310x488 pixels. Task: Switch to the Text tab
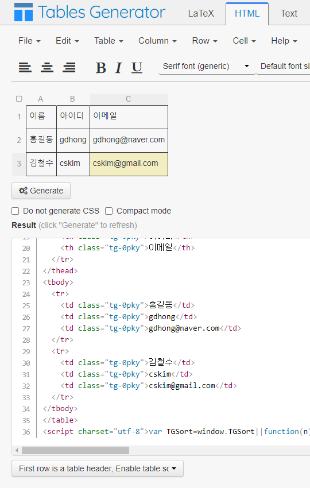[289, 13]
